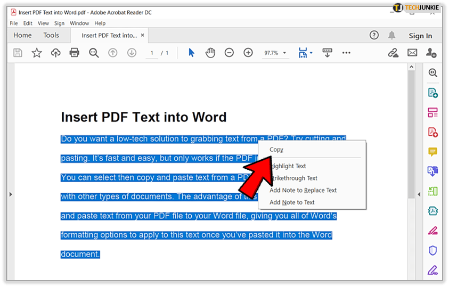Click the zoom out minus button

229,53
